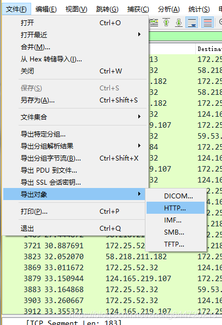Select HTTP... export object option
Viewport: 222px width, 325px height.
pos(176,208)
